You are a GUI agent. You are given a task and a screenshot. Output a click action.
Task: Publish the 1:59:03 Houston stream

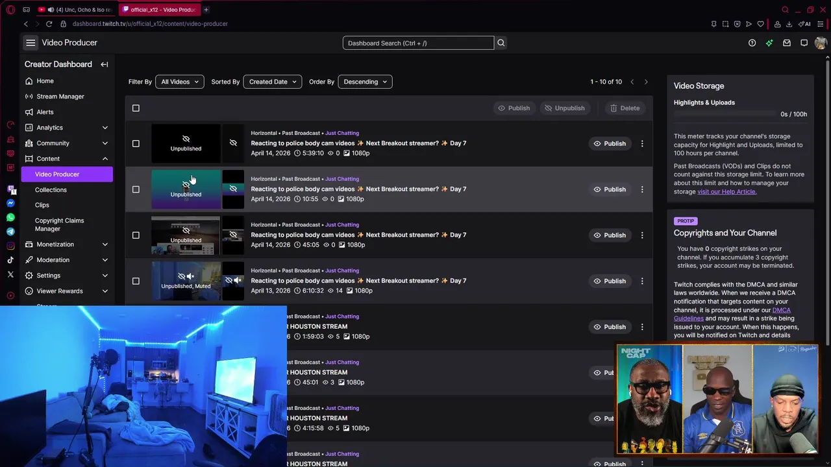click(x=610, y=327)
